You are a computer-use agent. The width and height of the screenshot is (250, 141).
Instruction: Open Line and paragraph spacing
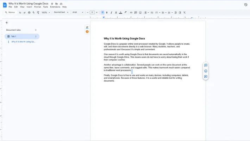coord(152,12)
